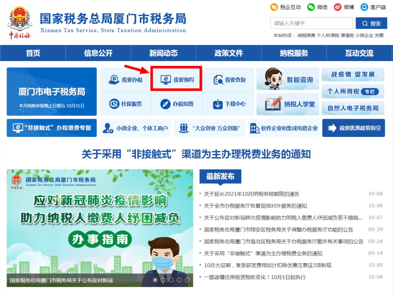
Task: Open the 政策文件 navigation tab
Action: coord(229,53)
